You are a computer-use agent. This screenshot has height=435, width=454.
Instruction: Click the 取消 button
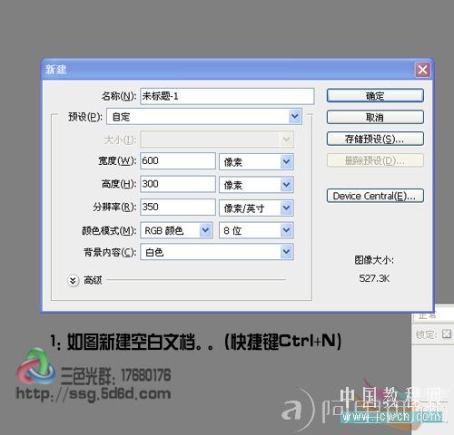coord(375,117)
